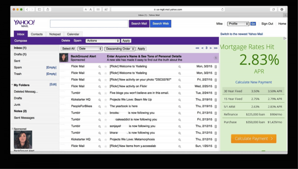Trash the 'Five blogs you won't believe' message
Screen dimensions: 298x169
(216, 93)
